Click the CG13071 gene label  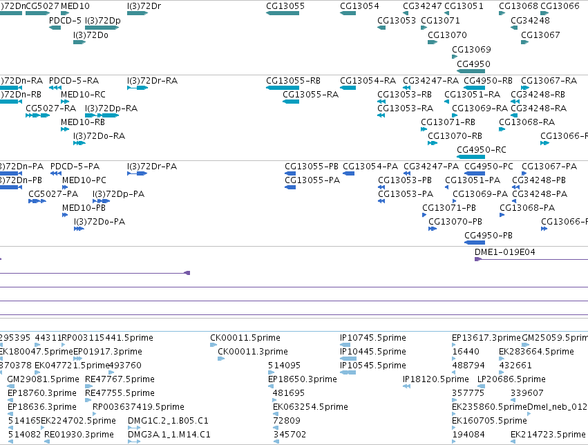tap(440, 20)
